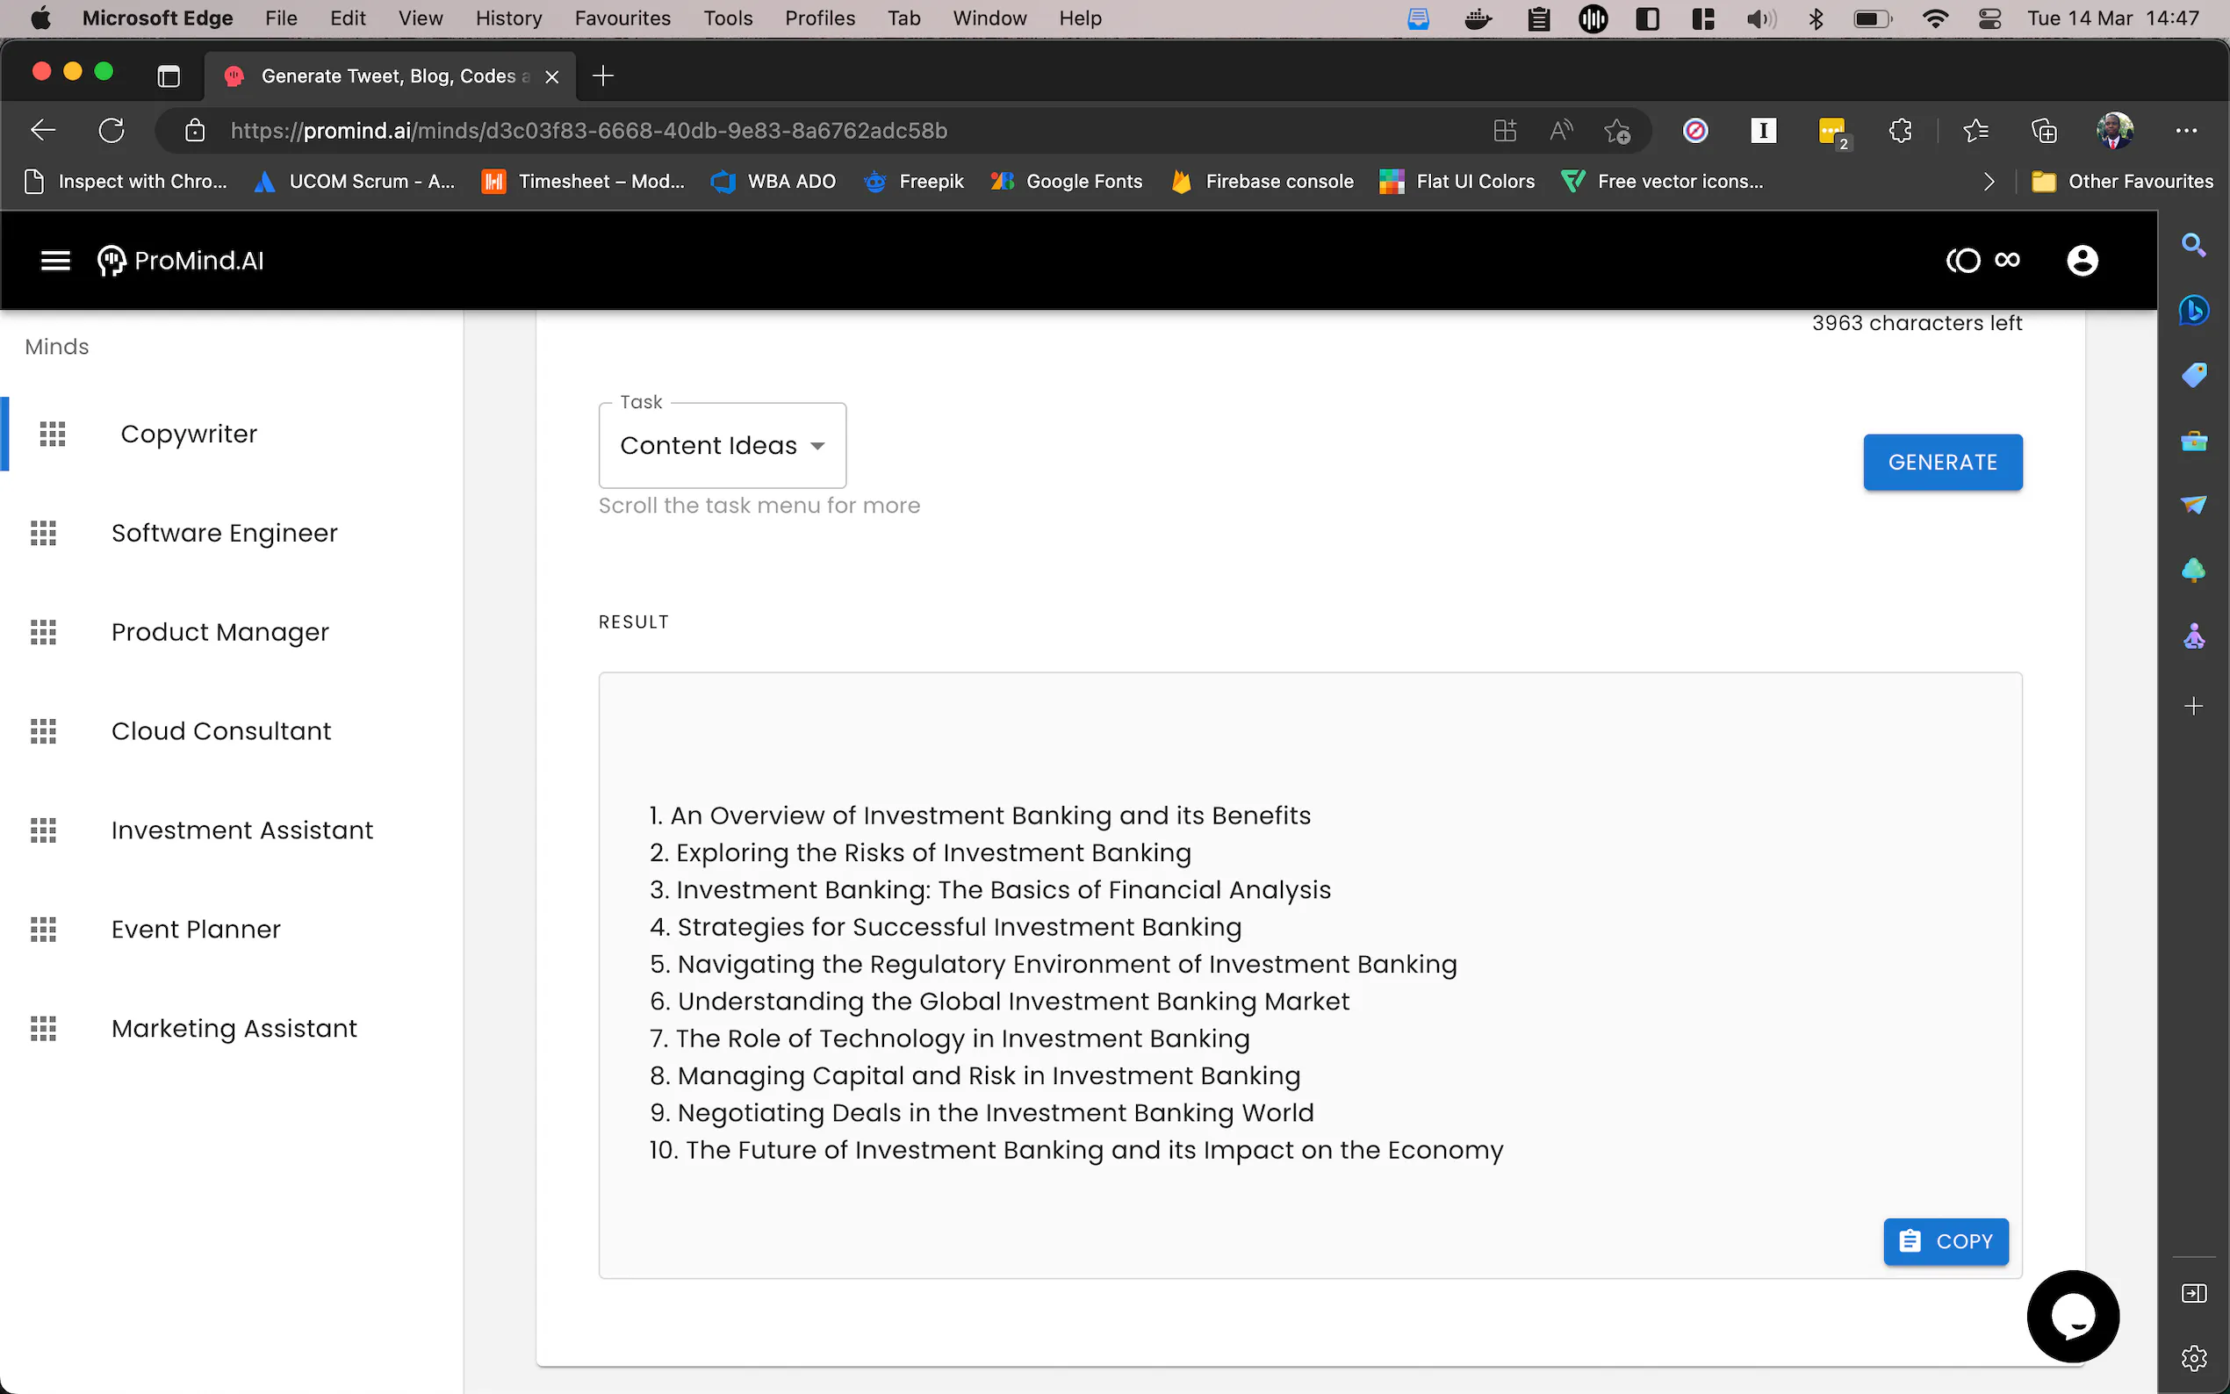Click the user account avatar icon
Viewport: 2230px width, 1394px height.
click(2082, 261)
